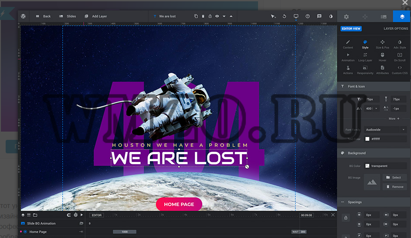The width and height of the screenshot is (411, 238).
Task: Open layer options tab with stack icon
Action: pyautogui.click(x=402, y=17)
